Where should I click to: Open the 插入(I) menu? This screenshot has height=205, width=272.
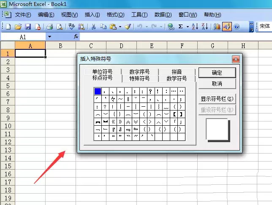[92, 15]
